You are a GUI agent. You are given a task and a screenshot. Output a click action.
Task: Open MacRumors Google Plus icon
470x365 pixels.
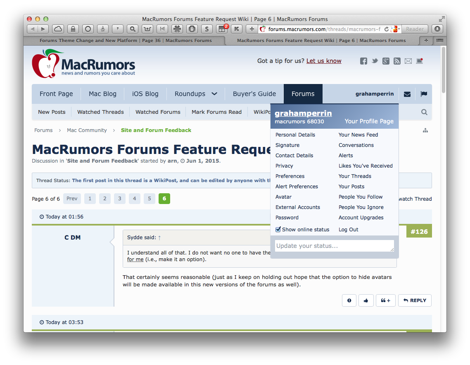pos(386,61)
